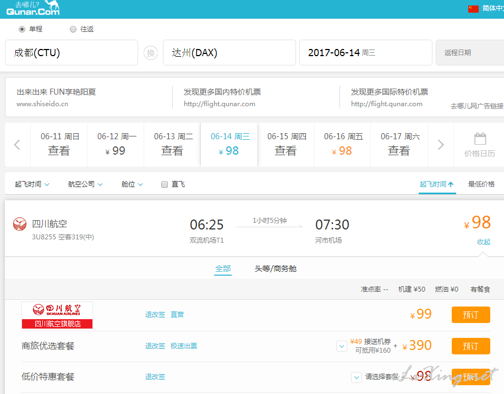The width and height of the screenshot is (504, 394).
Task: Select 单程 one-way radio button
Action: [x=22, y=29]
